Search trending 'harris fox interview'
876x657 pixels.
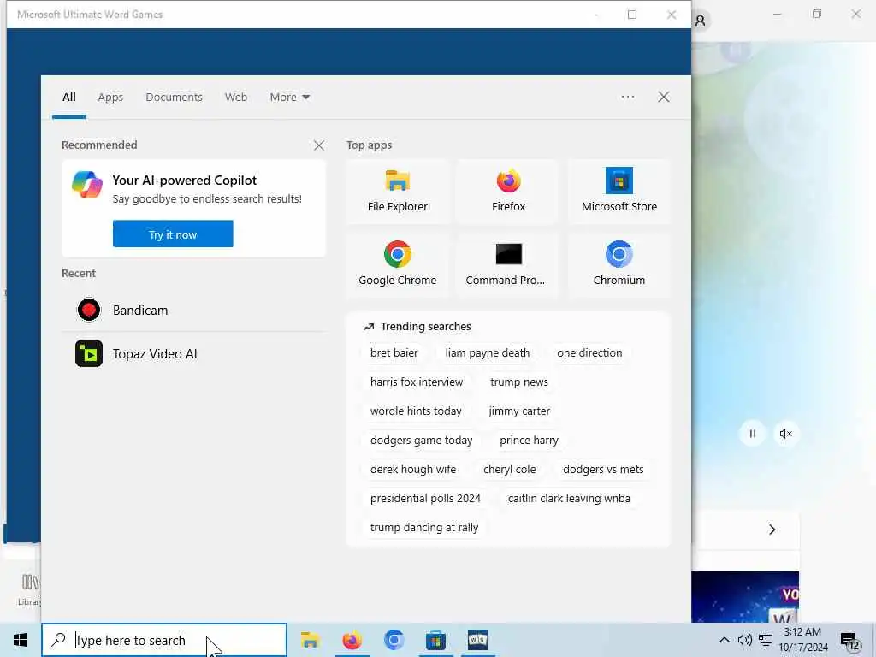click(x=417, y=382)
